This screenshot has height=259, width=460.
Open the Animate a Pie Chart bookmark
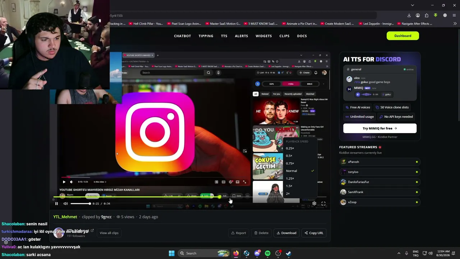click(x=299, y=24)
